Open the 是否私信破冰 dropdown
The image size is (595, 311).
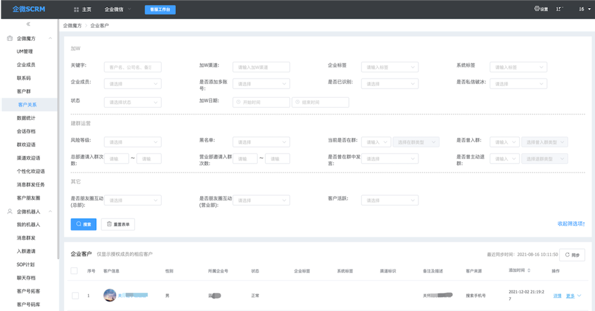point(518,84)
